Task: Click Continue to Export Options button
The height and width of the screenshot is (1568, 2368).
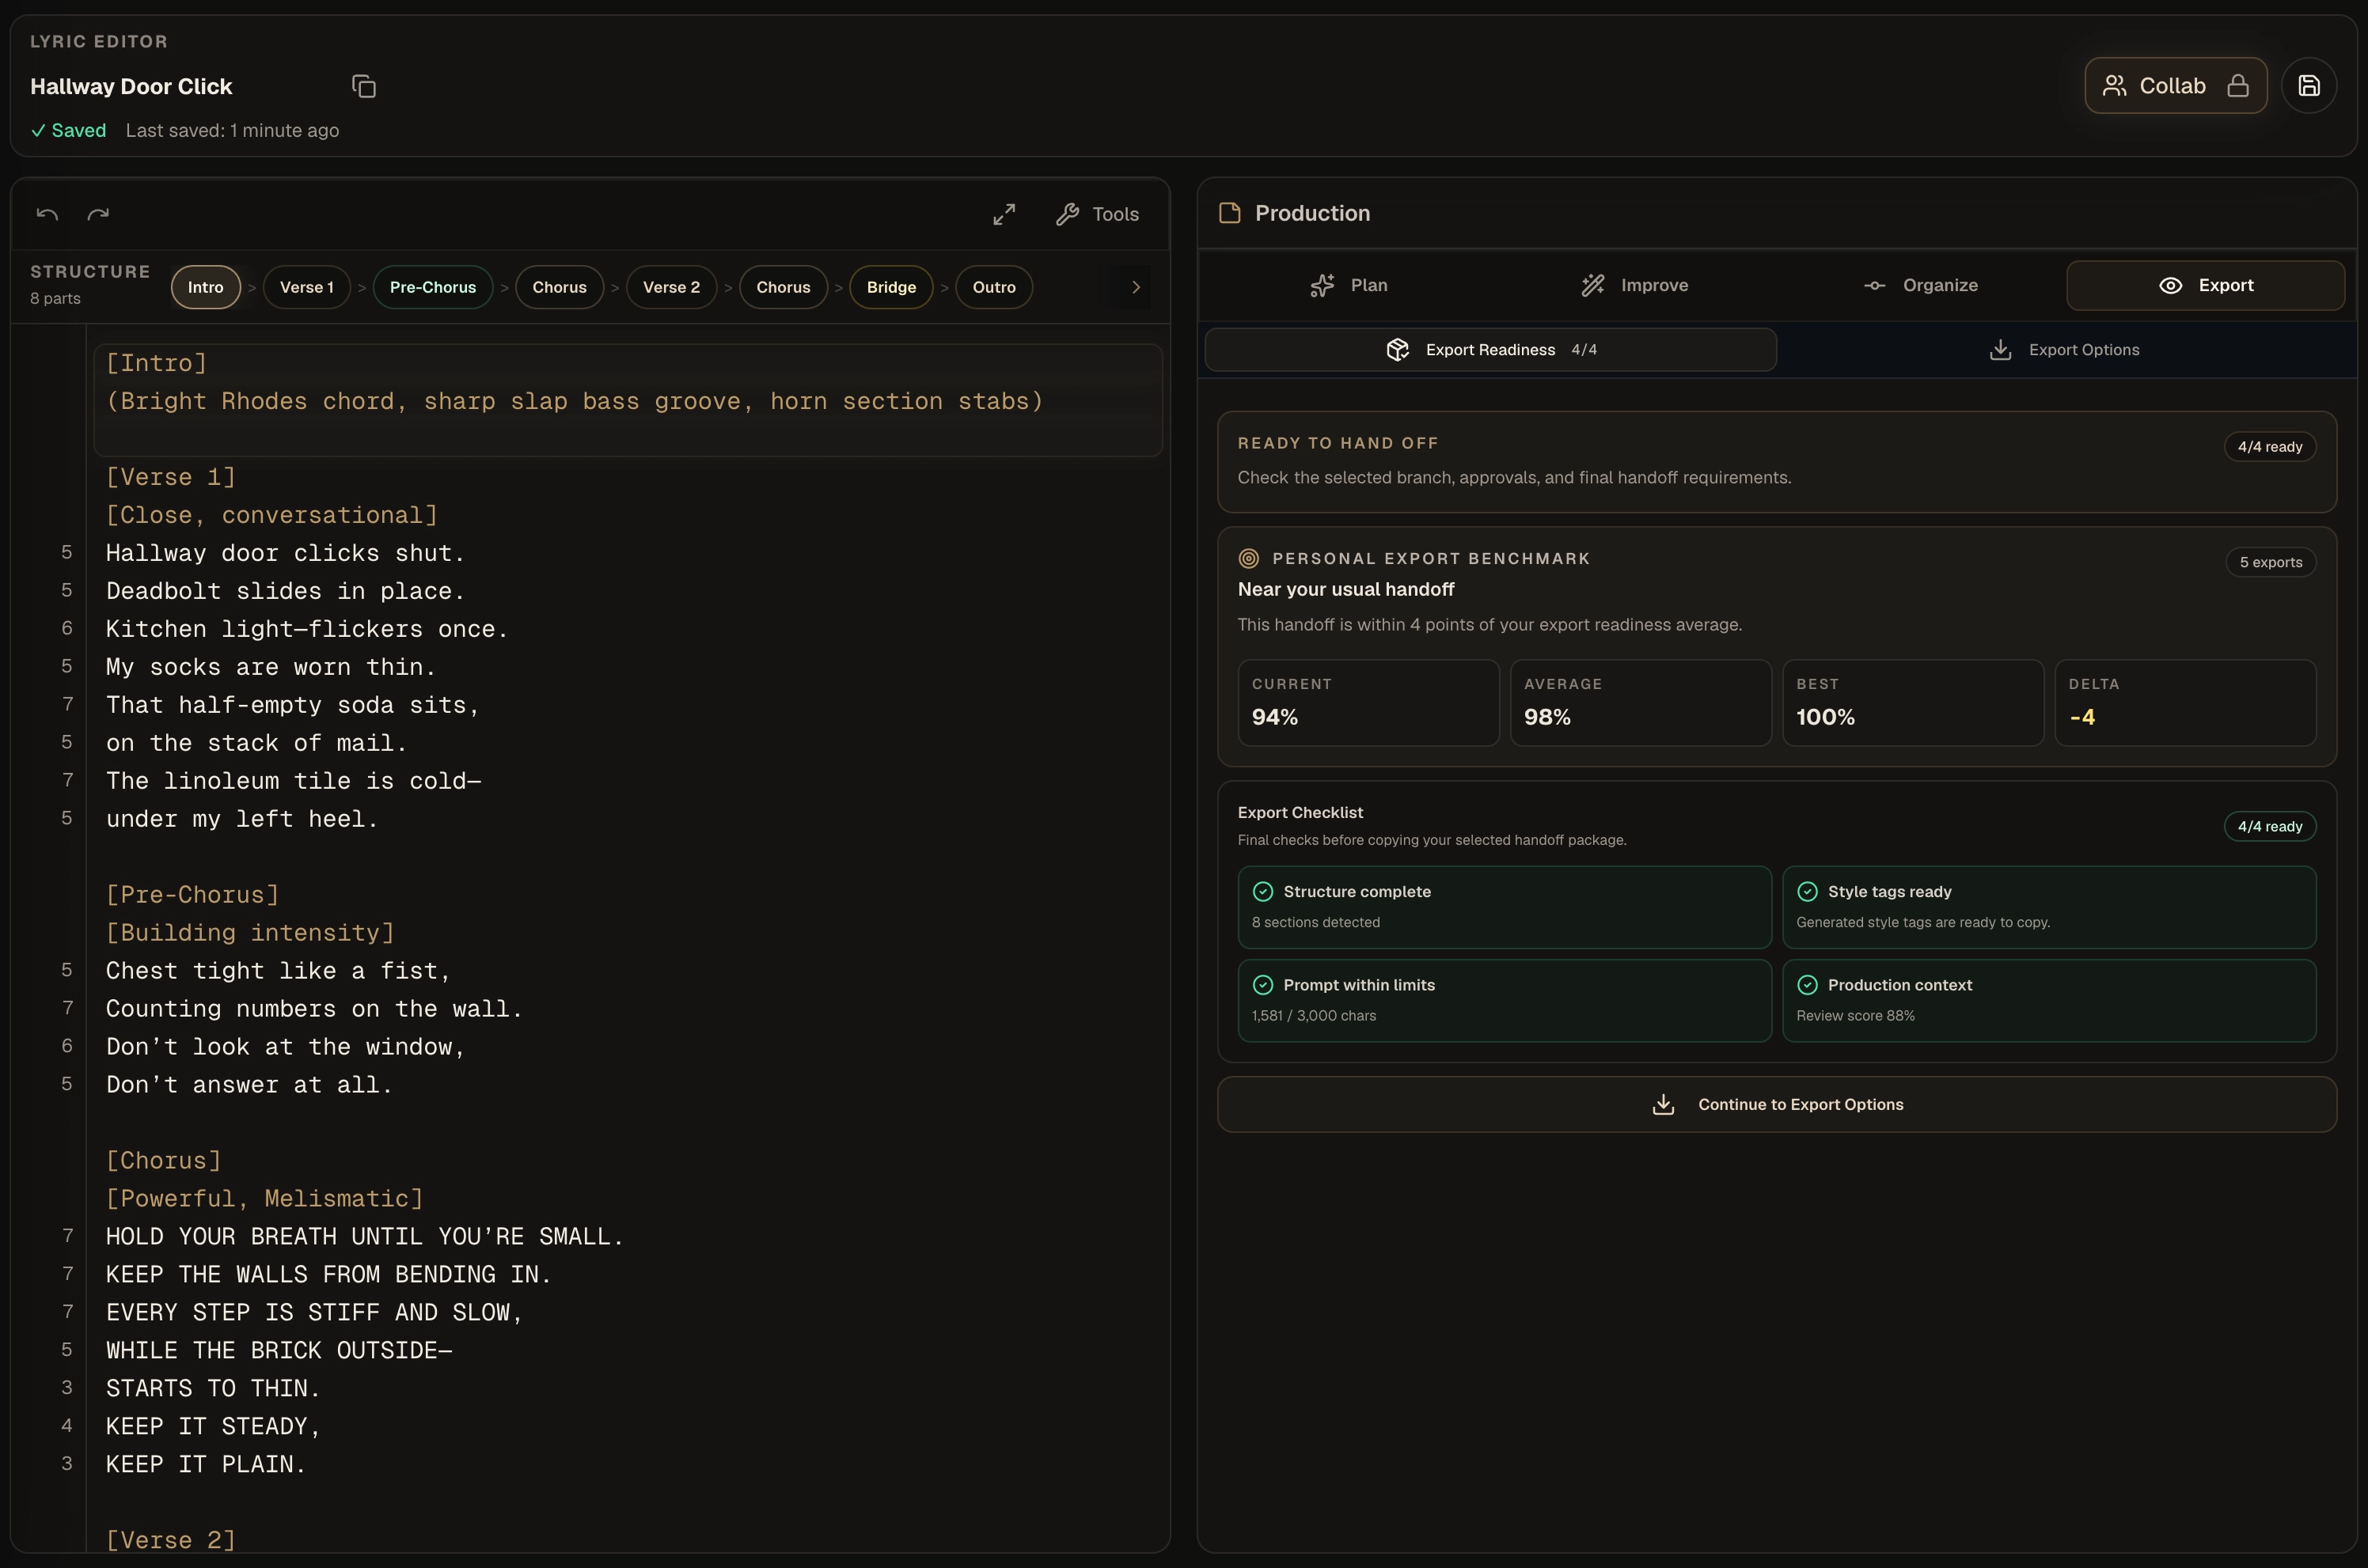Action: 1777,1104
